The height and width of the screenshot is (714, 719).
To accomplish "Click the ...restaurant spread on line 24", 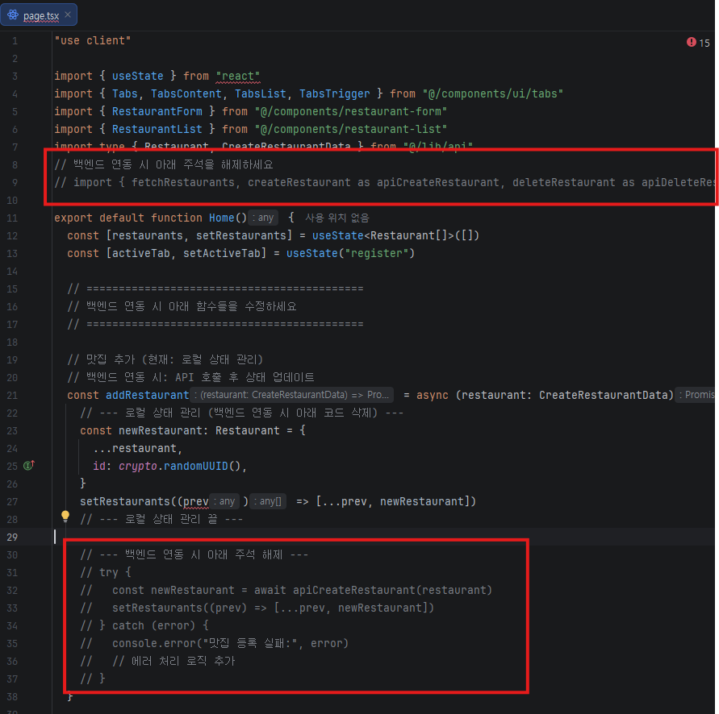I will pos(135,448).
